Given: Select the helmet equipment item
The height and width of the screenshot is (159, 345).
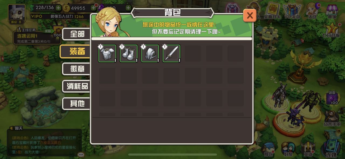Looking at the screenshot, I should (x=150, y=53).
